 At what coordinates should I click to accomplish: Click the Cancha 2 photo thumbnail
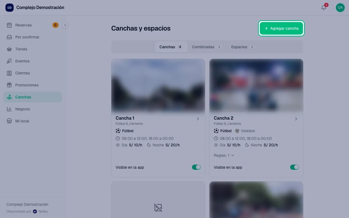coord(256,86)
